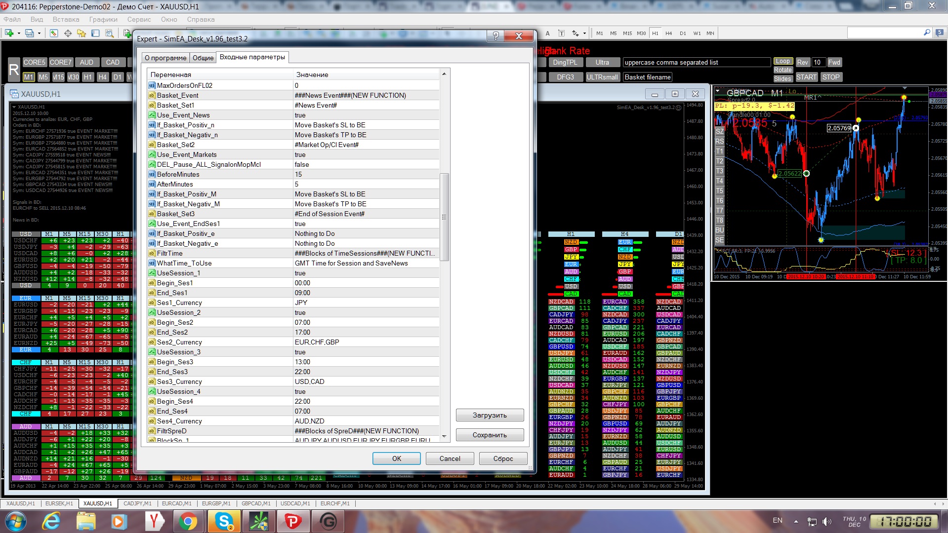Launch Internet Explorer from the taskbar
Viewport: 948px width, 533px height.
tap(51, 521)
